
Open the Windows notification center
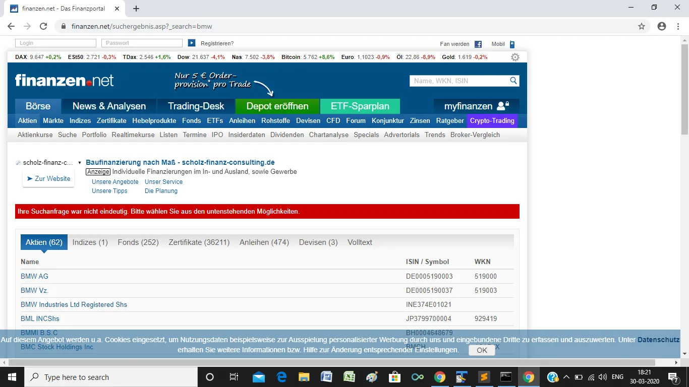tap(672, 377)
